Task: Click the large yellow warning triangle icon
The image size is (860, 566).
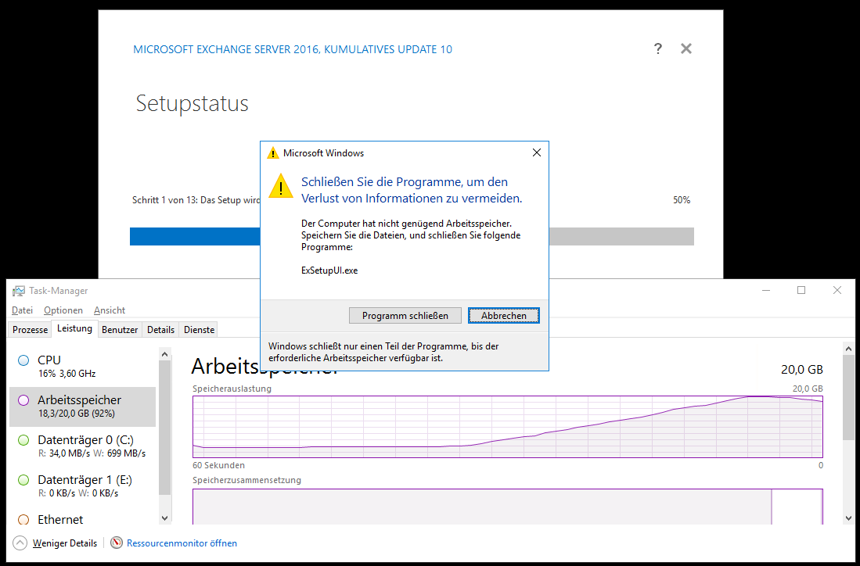Action: (x=280, y=185)
